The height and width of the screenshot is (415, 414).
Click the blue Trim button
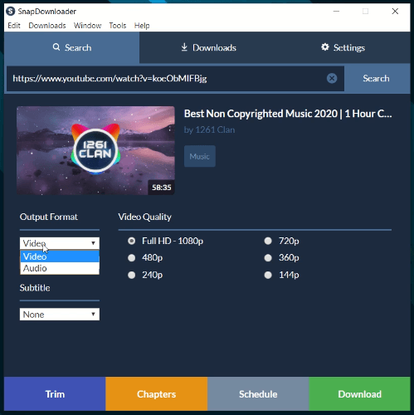(55, 394)
